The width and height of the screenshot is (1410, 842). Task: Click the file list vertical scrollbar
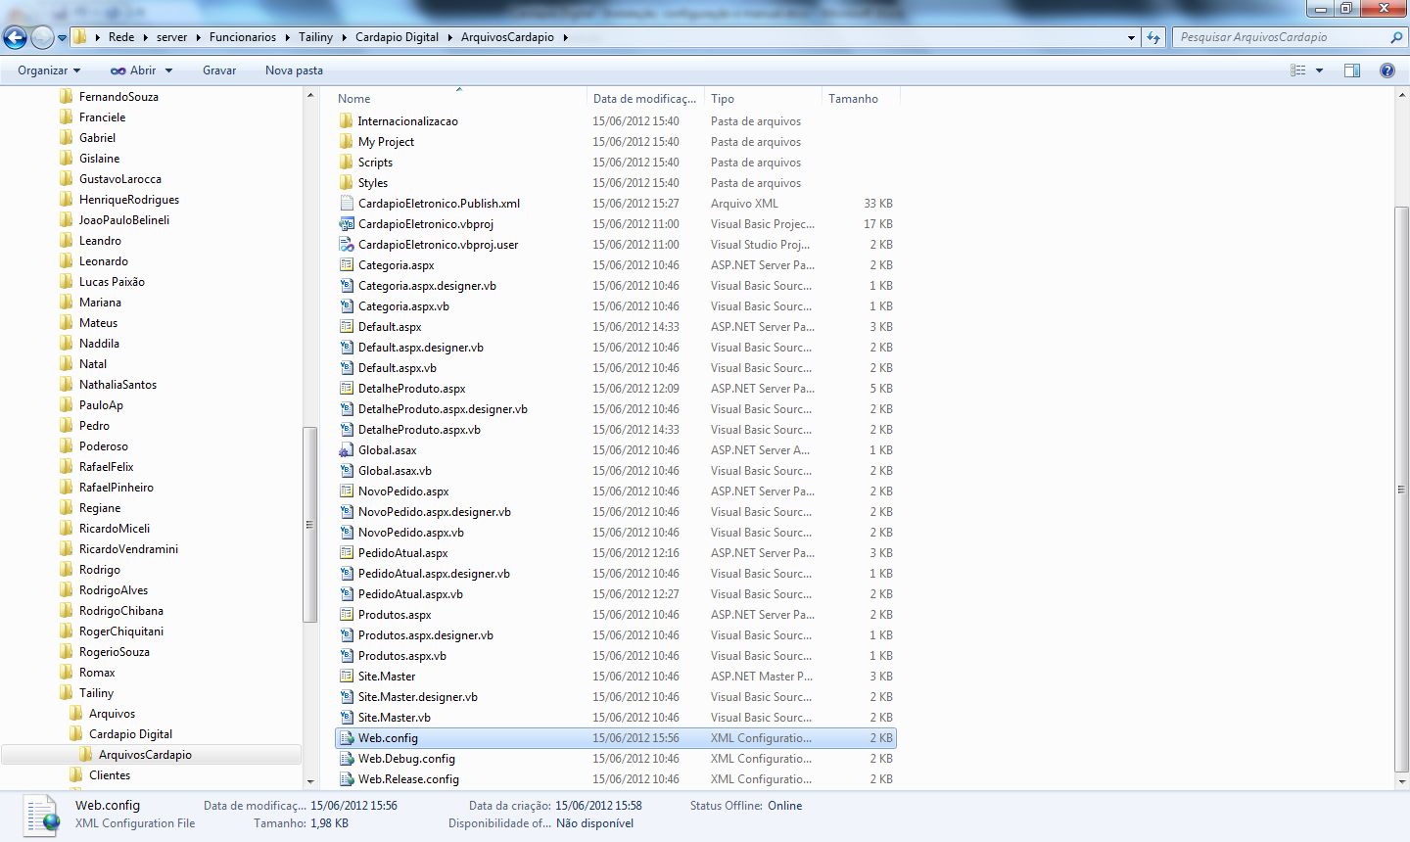[1401, 490]
